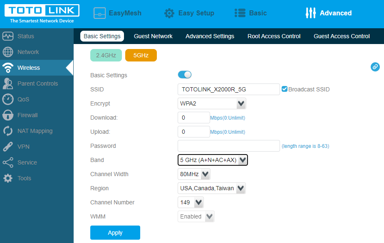Screen dimensions: 384x243
Task: Open the Channel Number dropdown
Action: tap(191, 202)
